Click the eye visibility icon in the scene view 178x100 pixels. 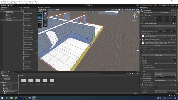[x=138, y=50]
